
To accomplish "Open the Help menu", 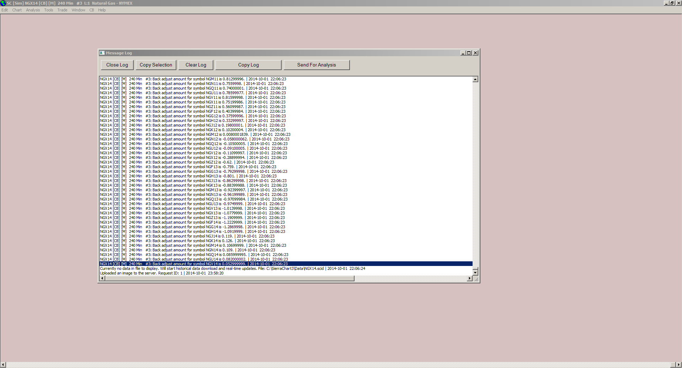I will coord(102,10).
